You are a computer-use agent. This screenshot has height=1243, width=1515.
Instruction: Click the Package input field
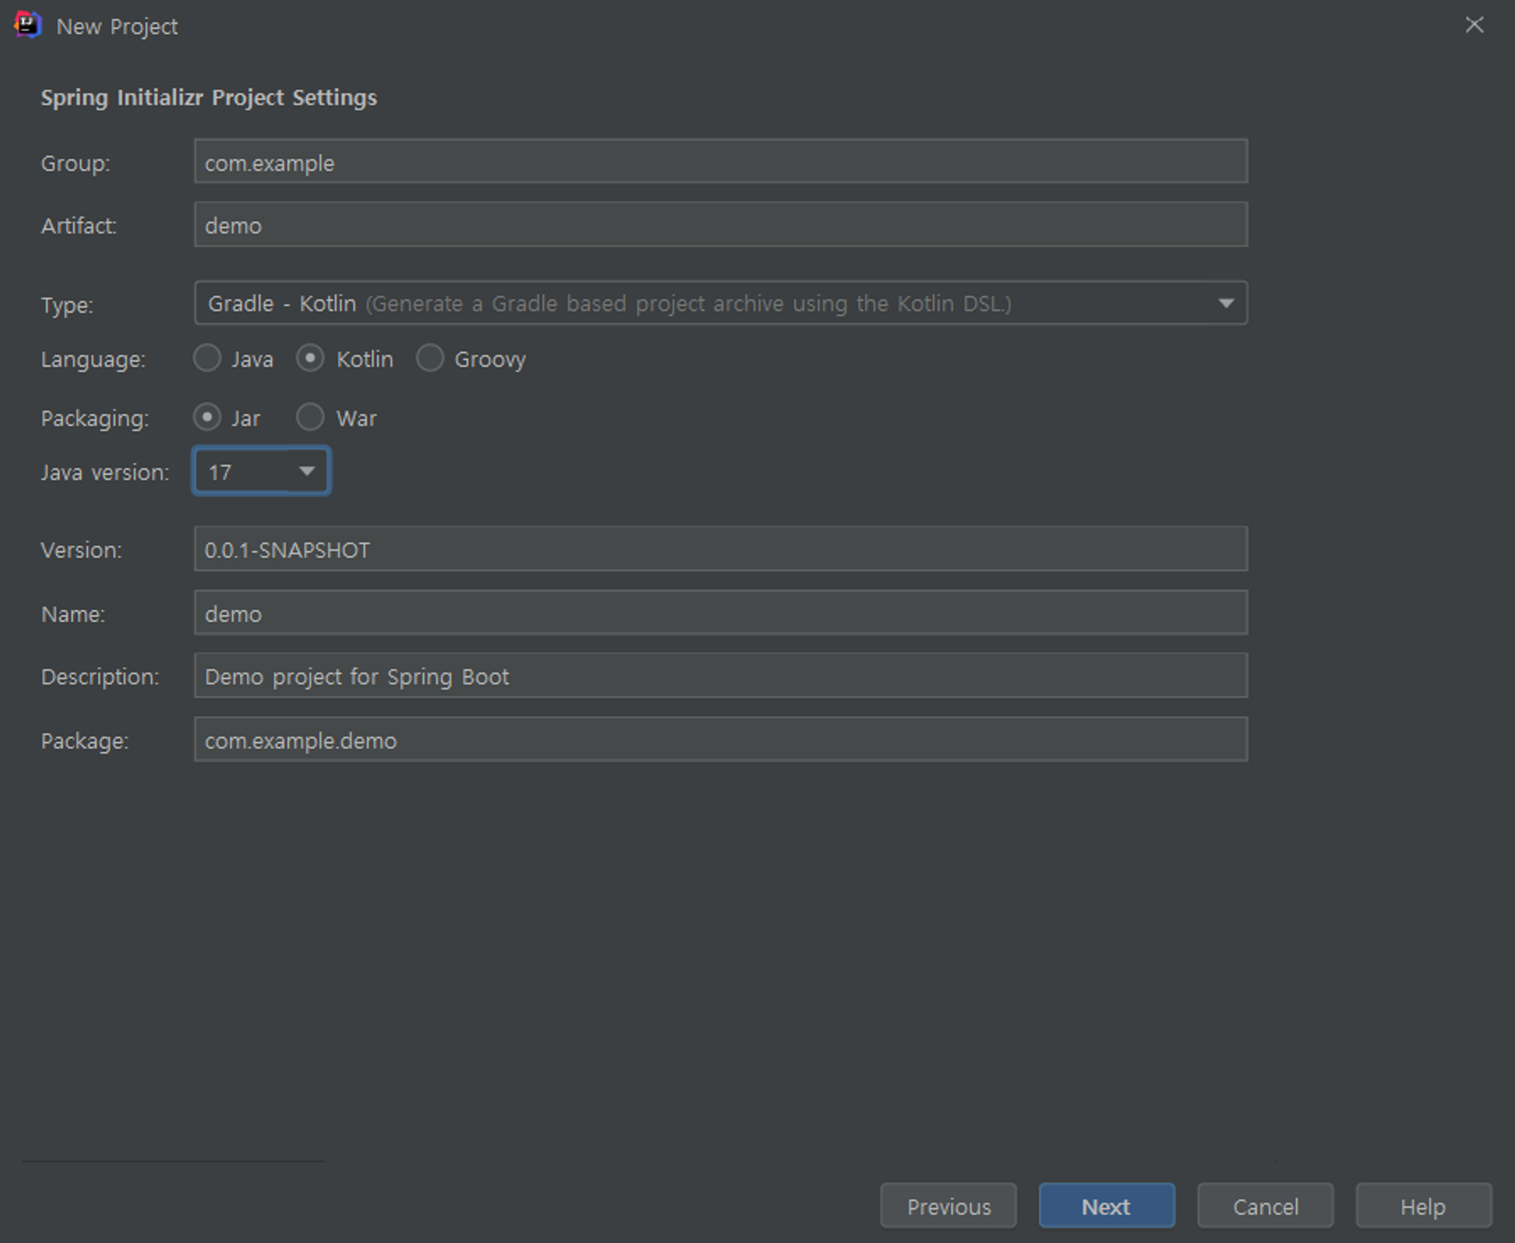click(x=720, y=740)
